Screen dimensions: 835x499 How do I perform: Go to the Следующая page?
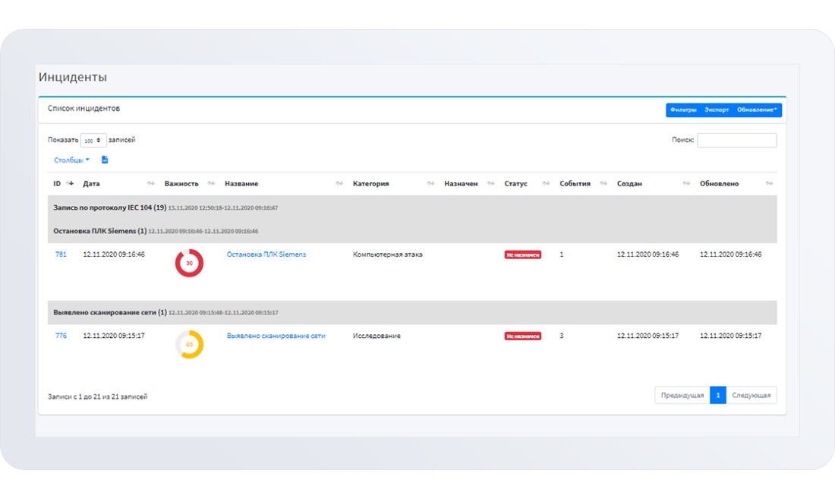751,395
